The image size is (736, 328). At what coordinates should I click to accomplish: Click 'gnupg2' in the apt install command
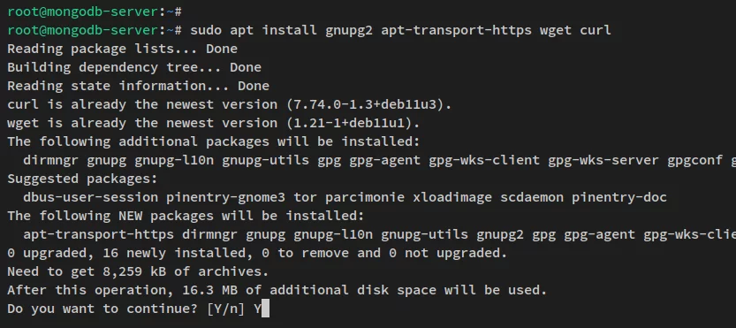[349, 31]
